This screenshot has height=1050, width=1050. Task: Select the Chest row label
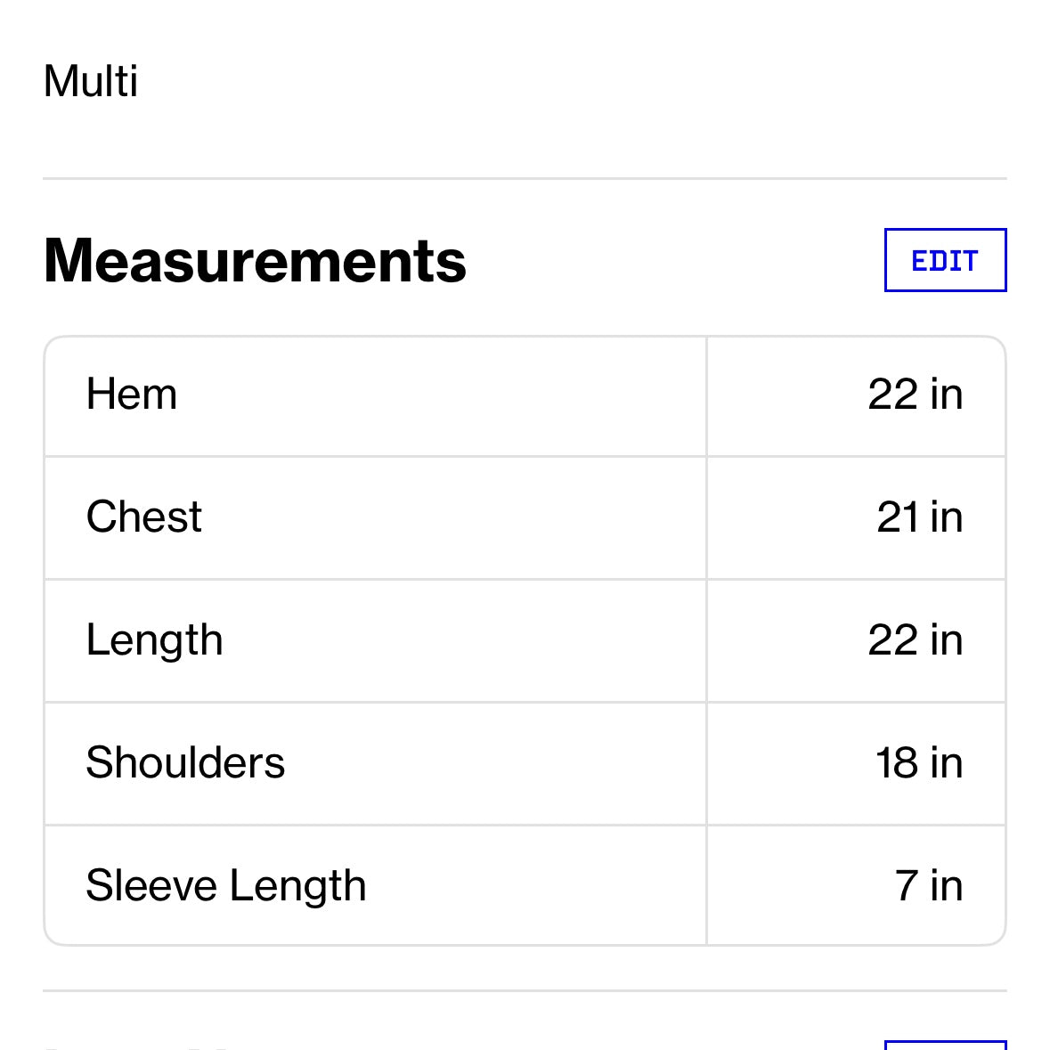(x=144, y=517)
